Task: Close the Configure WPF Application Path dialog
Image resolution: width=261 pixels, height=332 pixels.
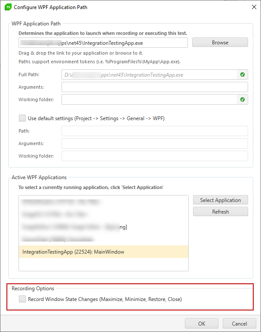Action: (x=254, y=7)
